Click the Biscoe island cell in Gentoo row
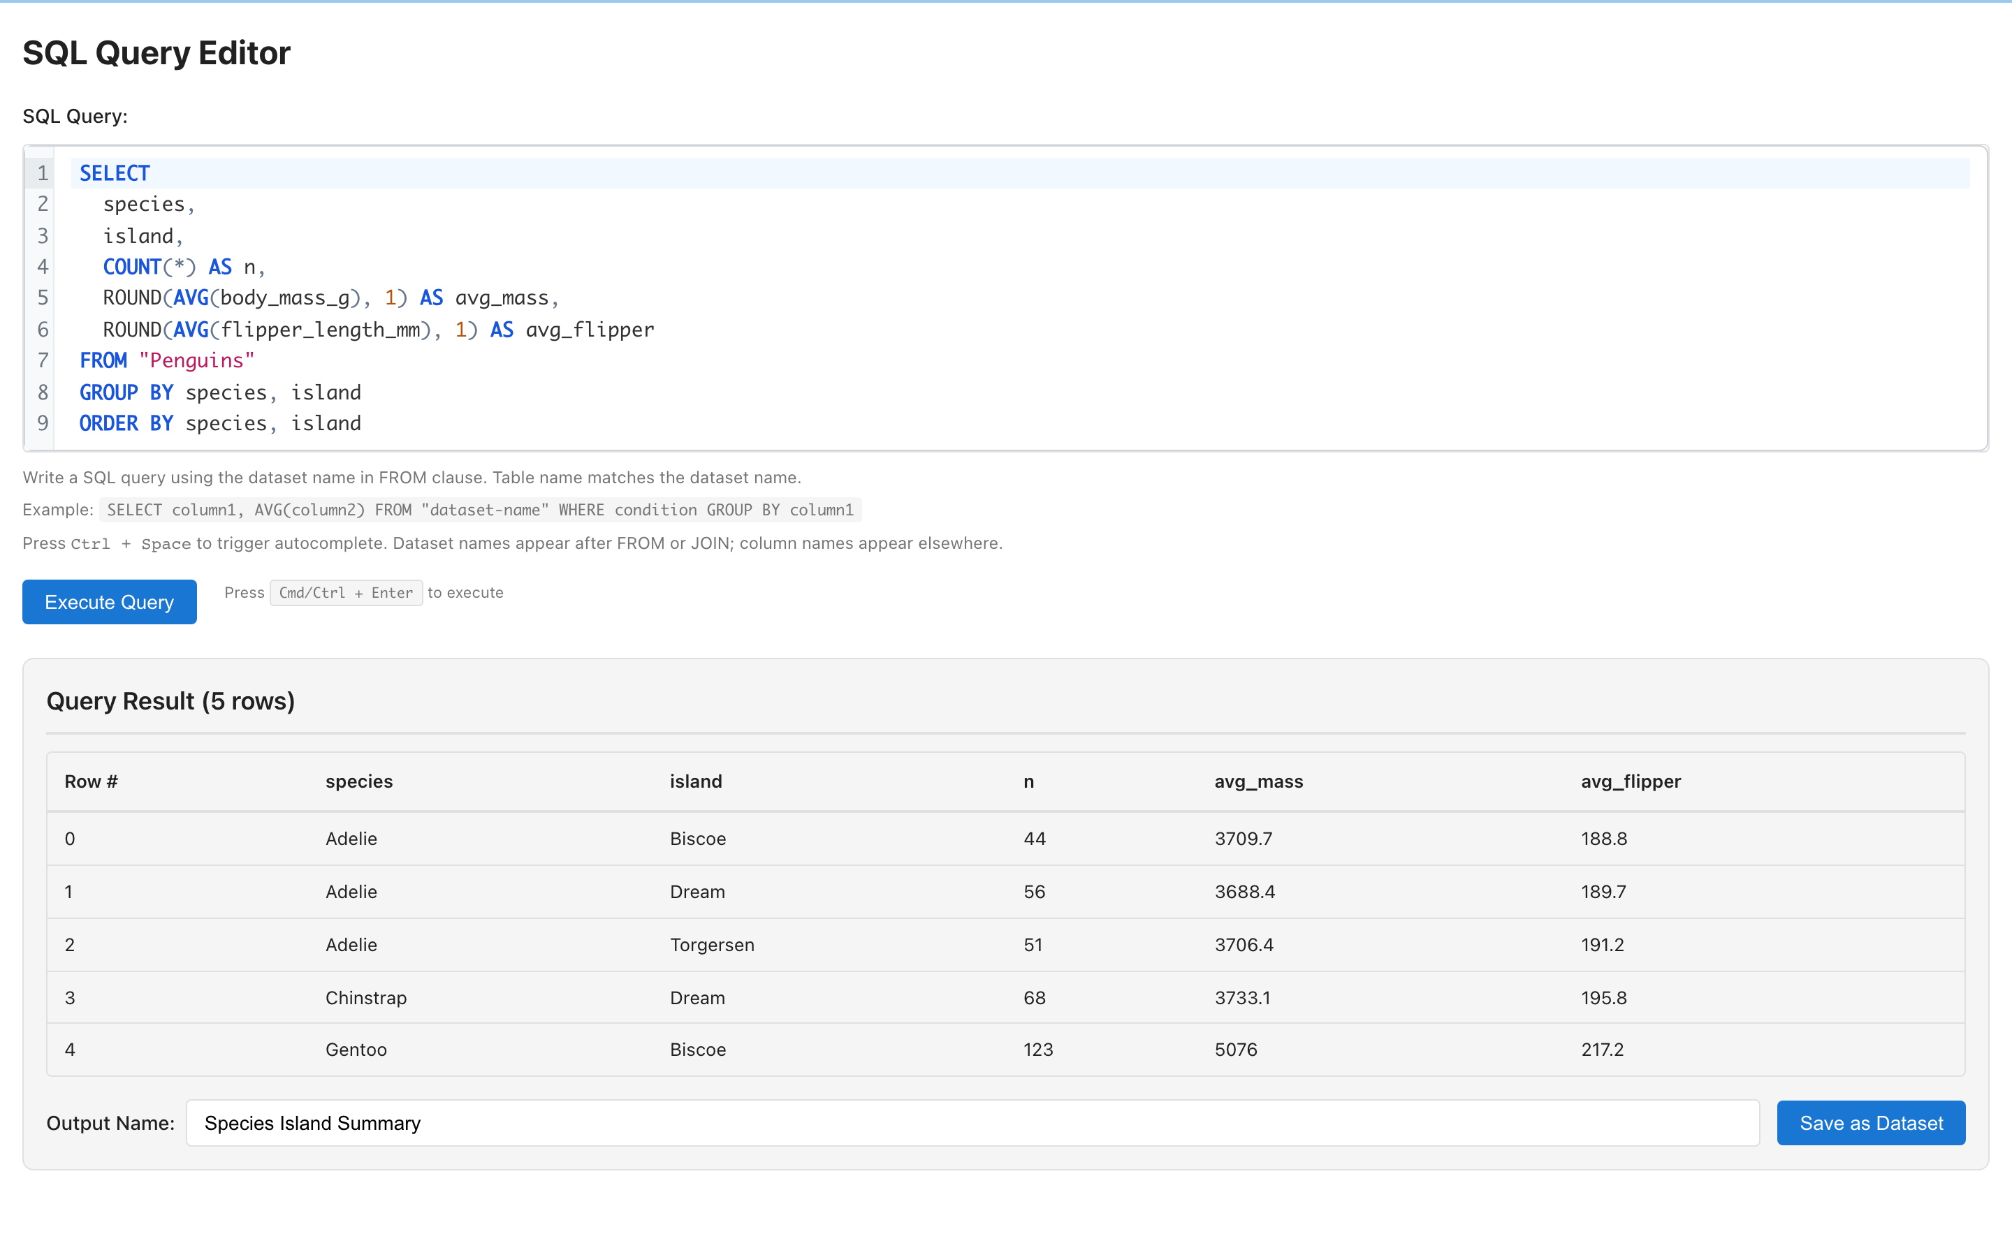 (697, 1049)
